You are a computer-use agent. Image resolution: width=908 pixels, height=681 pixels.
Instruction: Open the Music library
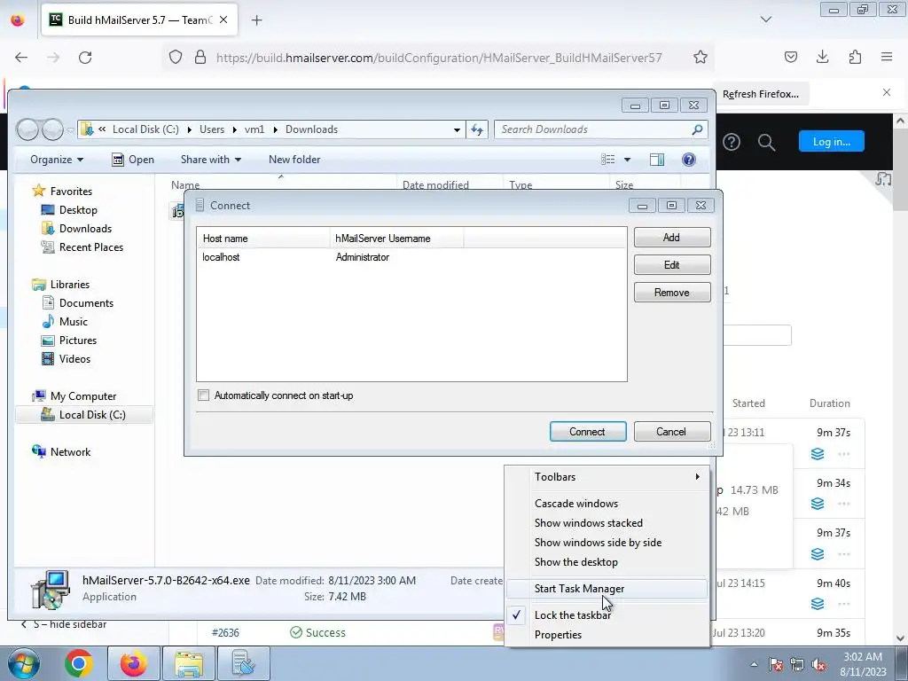click(64, 321)
